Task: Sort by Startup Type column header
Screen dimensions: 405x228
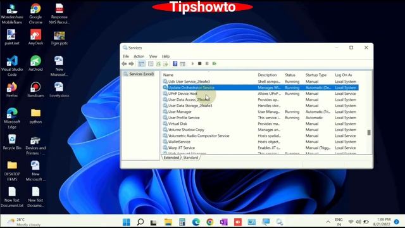Action: (316, 75)
